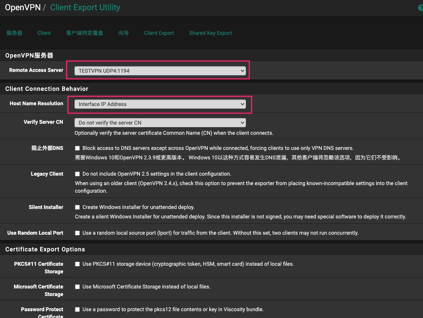Screen dimensions: 423x318
Task: Open the Client tab
Action: (44, 33)
